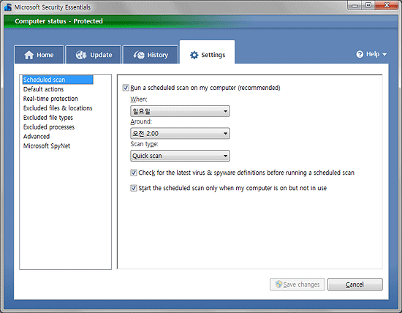Image resolution: width=402 pixels, height=313 pixels.
Task: Open the History tab
Action: 151,55
